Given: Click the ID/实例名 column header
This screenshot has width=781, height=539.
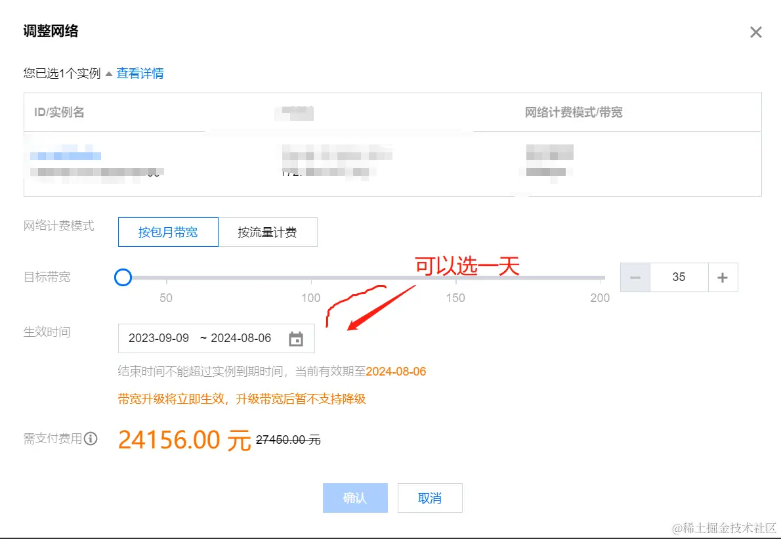Looking at the screenshot, I should click(59, 112).
